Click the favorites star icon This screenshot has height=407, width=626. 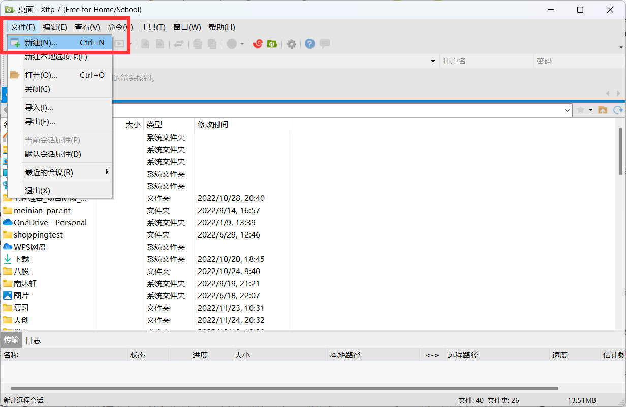click(x=581, y=110)
